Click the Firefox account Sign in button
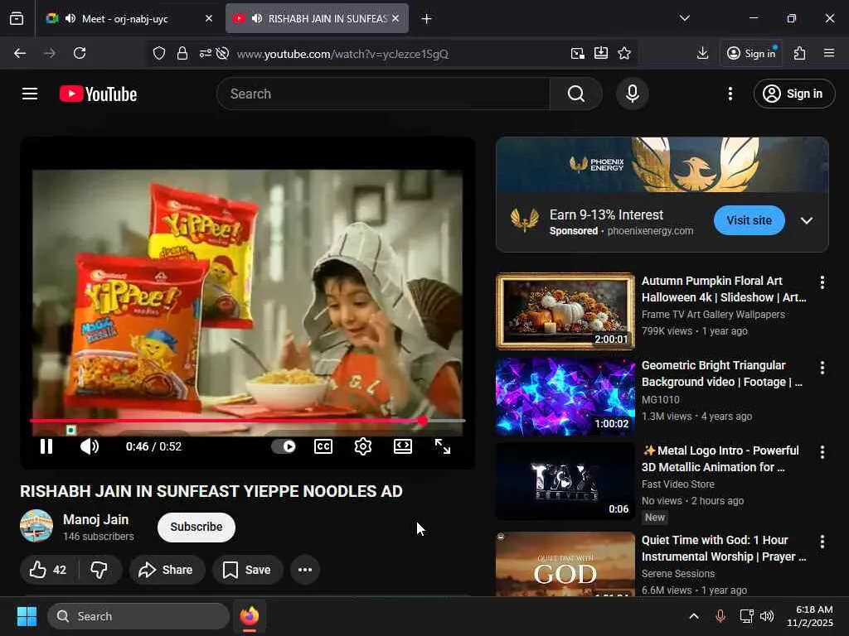This screenshot has height=636, width=849. click(751, 53)
